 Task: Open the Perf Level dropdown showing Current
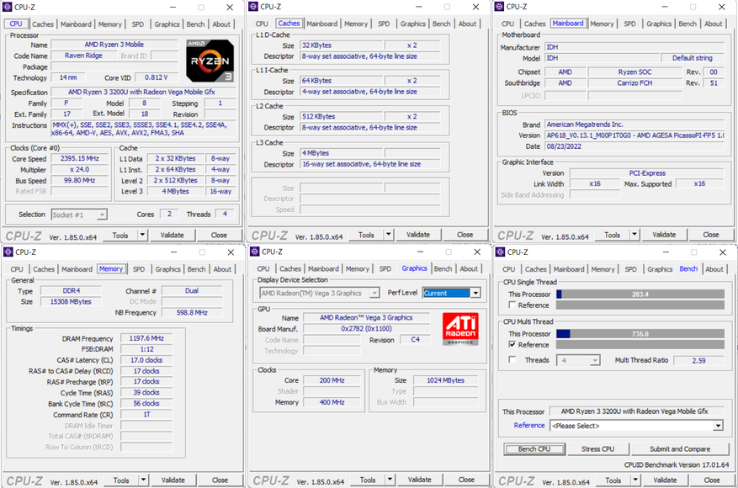[x=451, y=293]
